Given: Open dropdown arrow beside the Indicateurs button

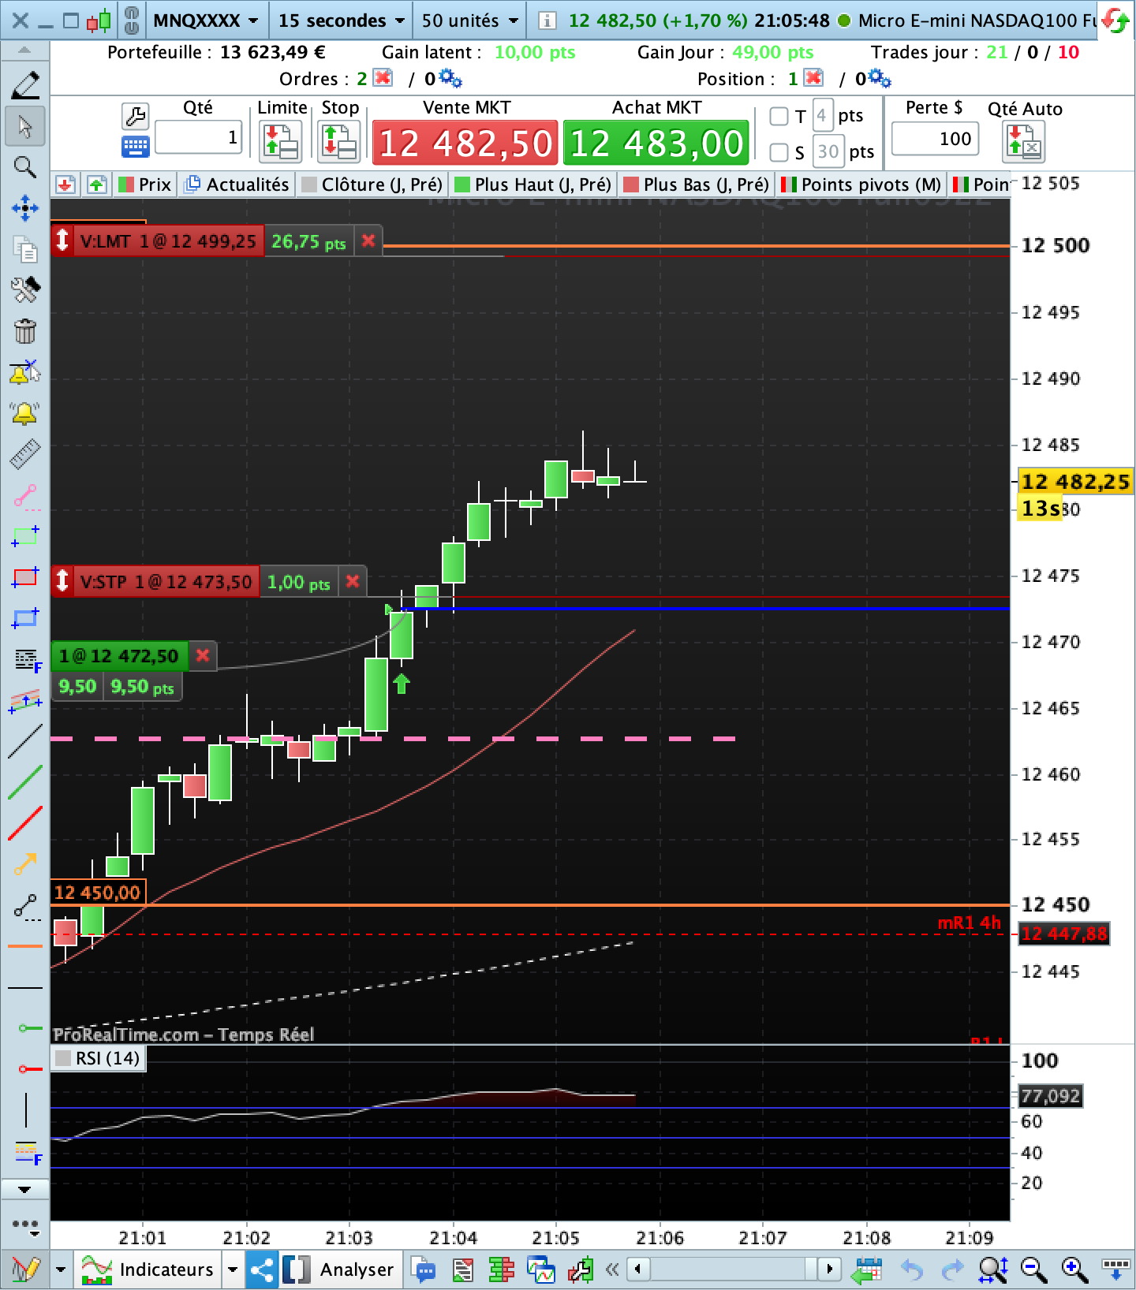Looking at the screenshot, I should [x=233, y=1269].
